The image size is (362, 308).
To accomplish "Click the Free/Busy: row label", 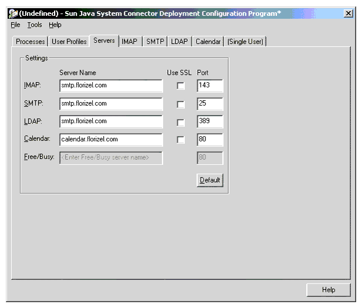I will coord(39,157).
